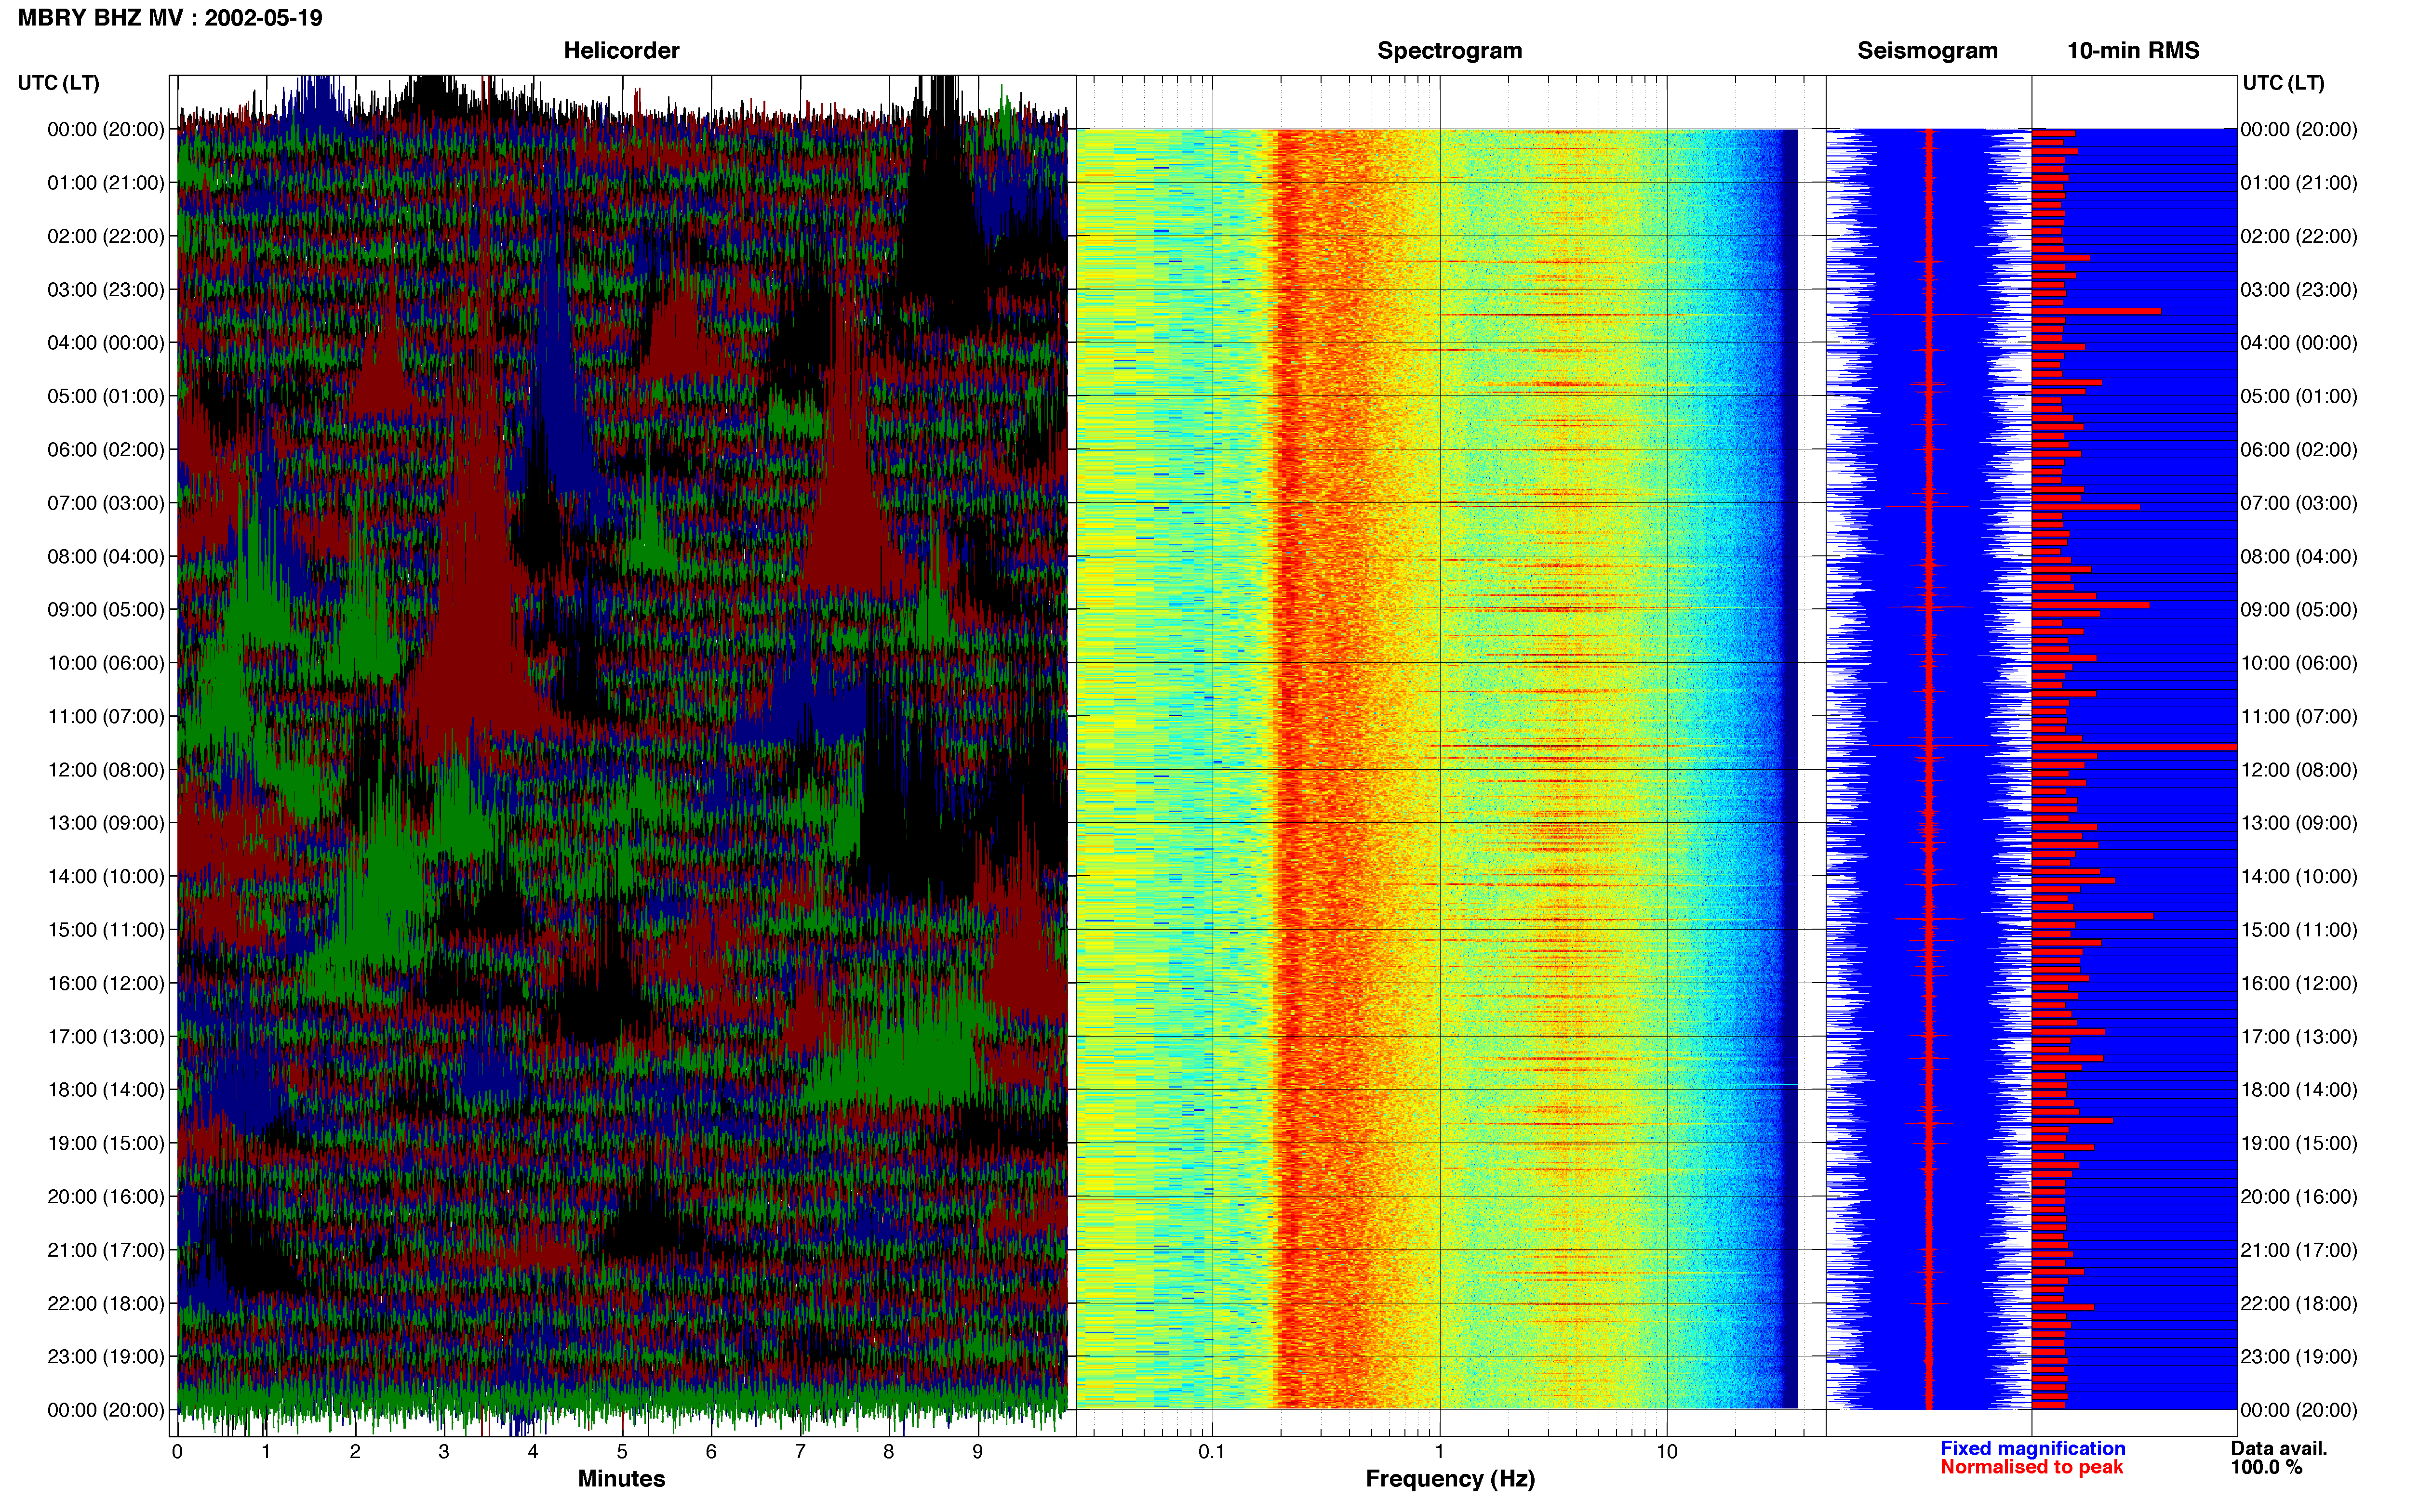This screenshot has width=2419, height=1512.
Task: Click minute tick label '5' on helicorder axis
Action: pos(622,1452)
